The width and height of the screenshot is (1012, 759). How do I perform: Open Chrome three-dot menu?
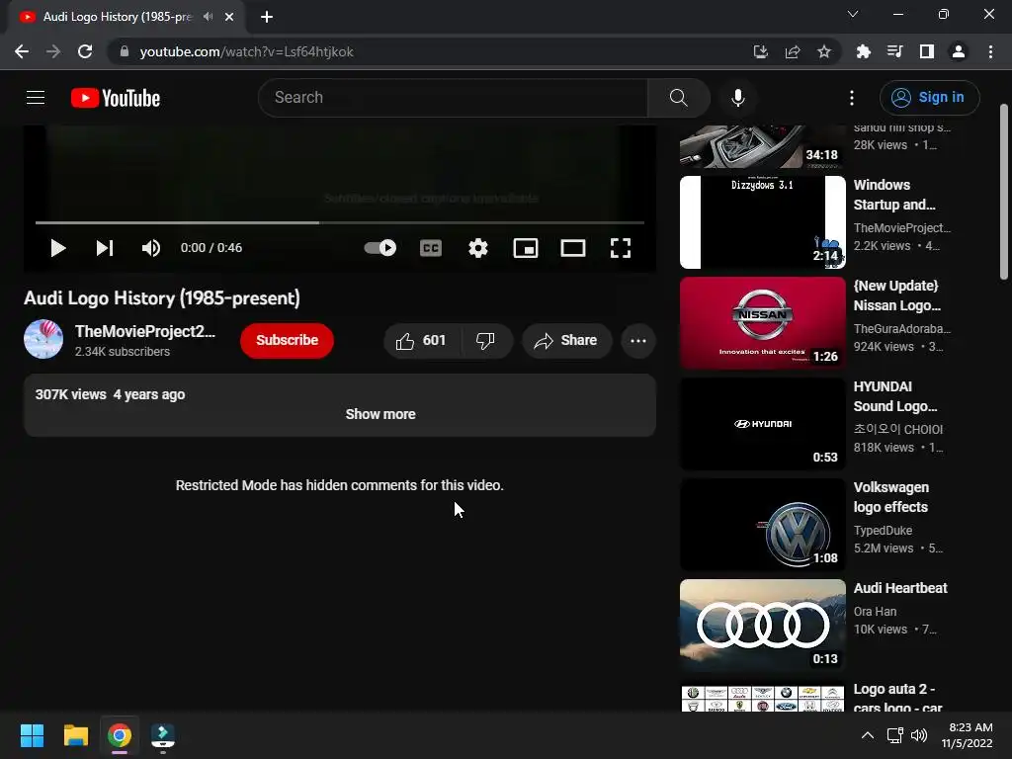[x=990, y=51]
